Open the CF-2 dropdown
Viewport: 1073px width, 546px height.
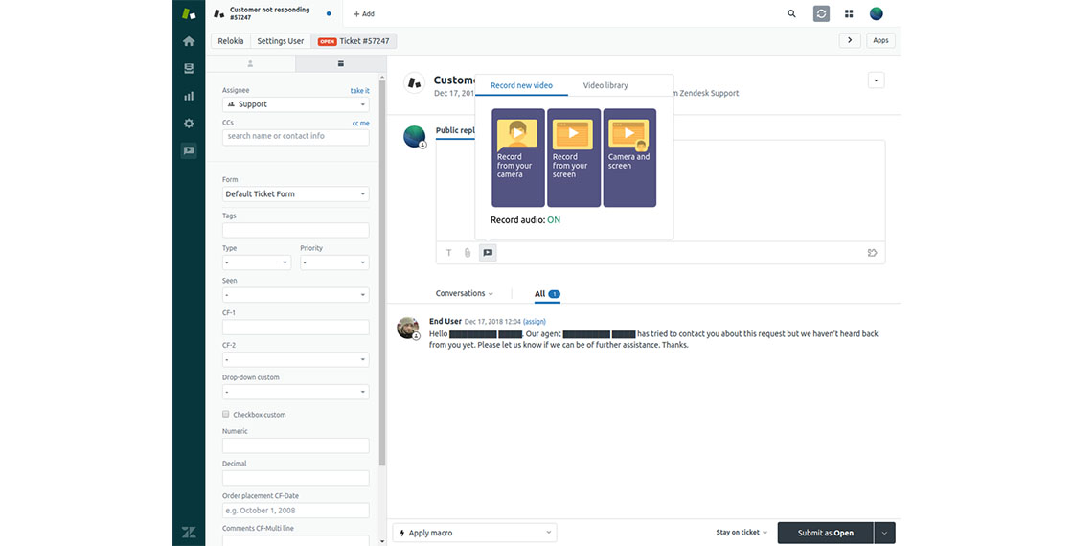point(296,359)
